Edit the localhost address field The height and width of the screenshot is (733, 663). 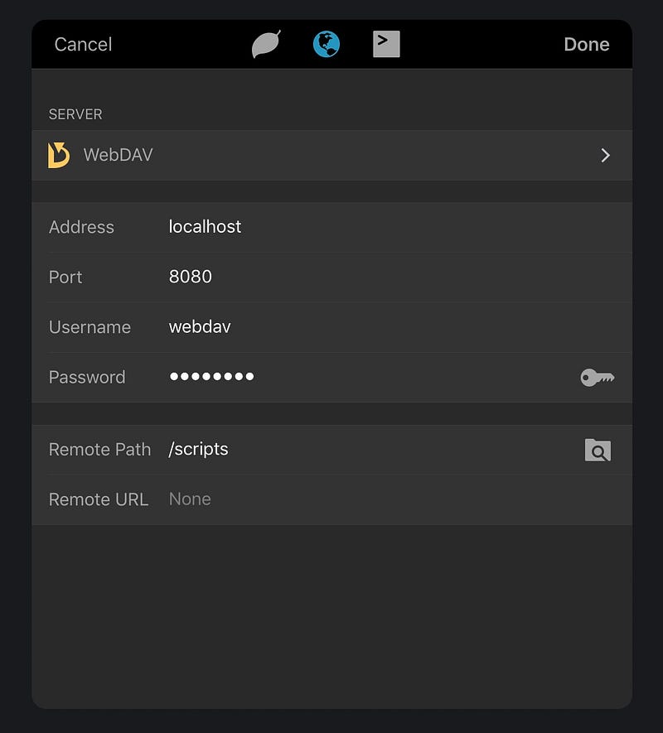tap(206, 227)
